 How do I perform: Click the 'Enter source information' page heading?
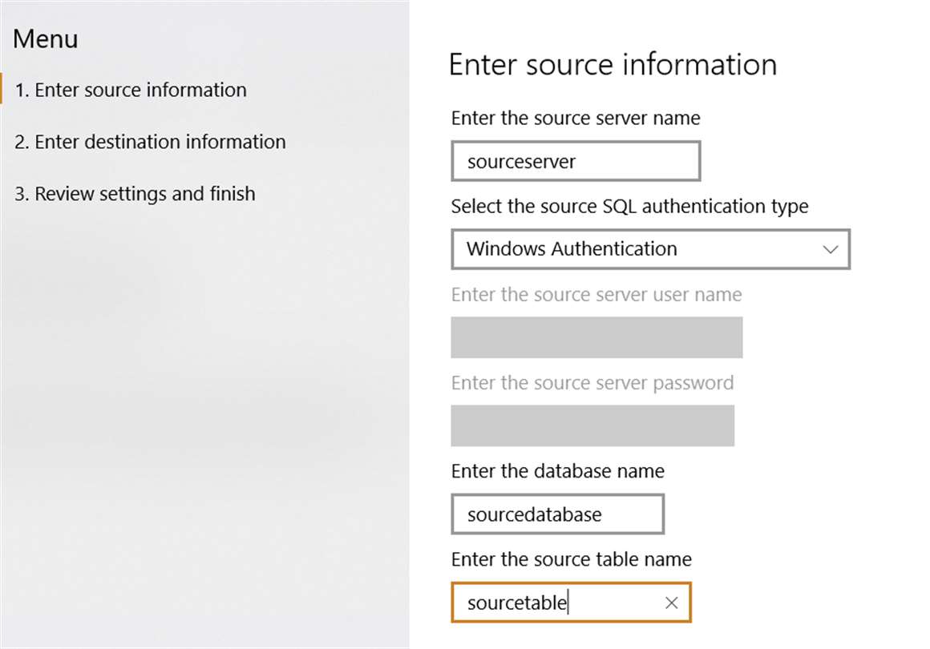click(613, 64)
